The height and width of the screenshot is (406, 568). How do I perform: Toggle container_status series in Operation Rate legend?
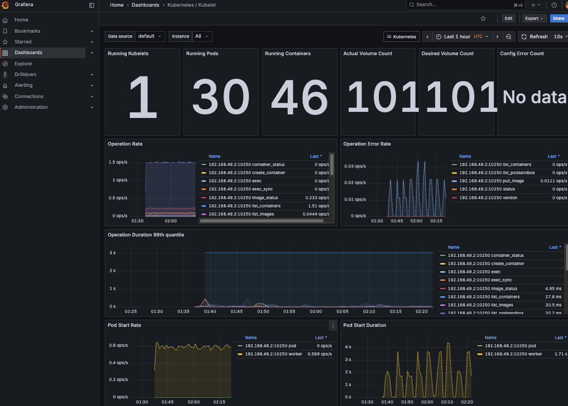pyautogui.click(x=246, y=164)
